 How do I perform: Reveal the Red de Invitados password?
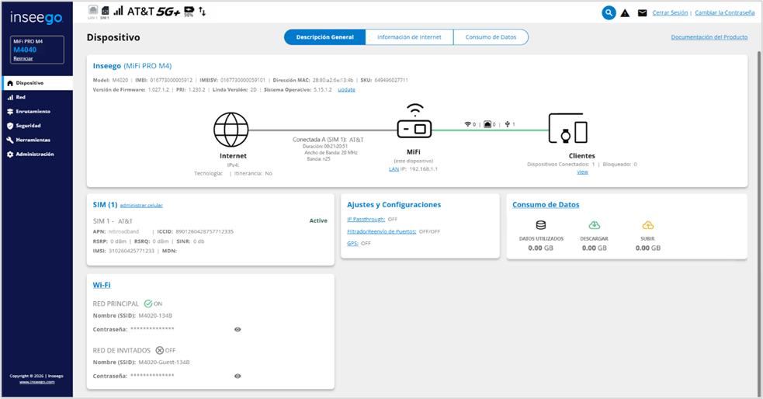[238, 376]
